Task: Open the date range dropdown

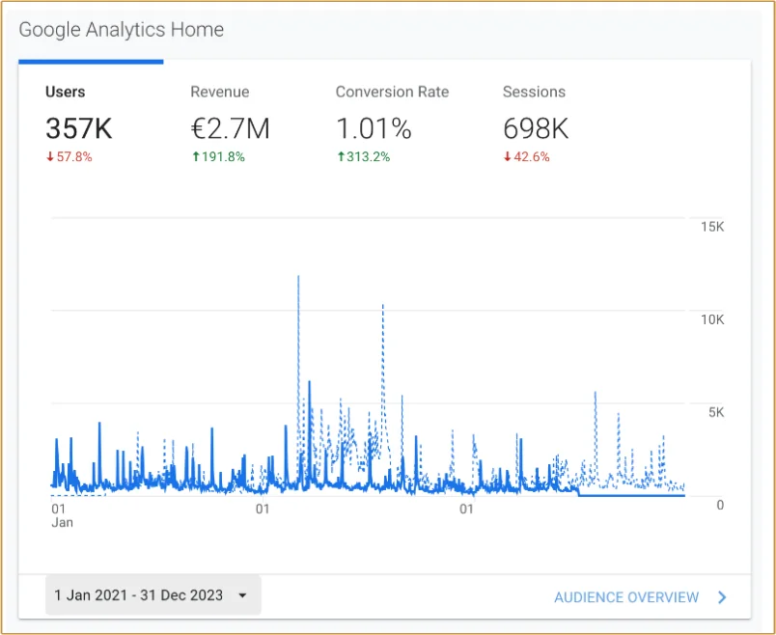Action: [152, 594]
